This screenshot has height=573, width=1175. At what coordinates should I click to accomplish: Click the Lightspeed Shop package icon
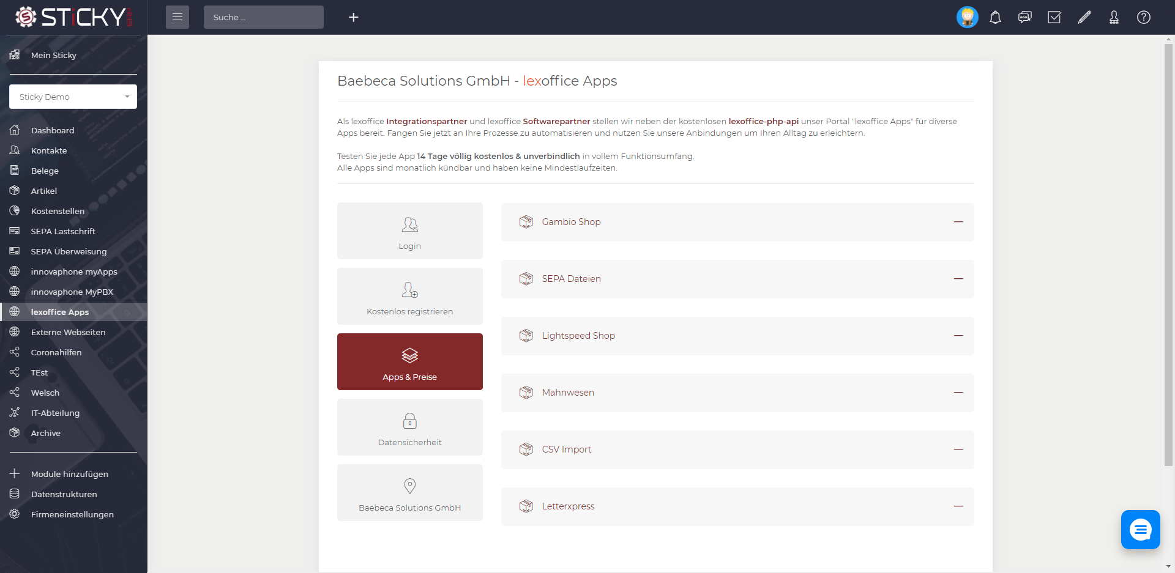click(526, 336)
